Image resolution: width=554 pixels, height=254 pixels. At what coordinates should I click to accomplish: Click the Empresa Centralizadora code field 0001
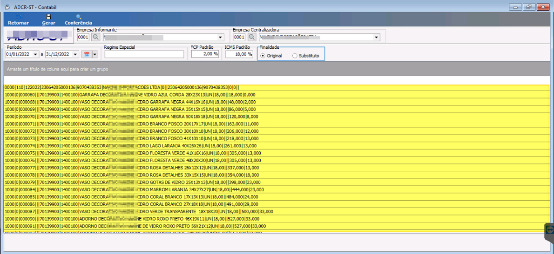click(x=239, y=37)
